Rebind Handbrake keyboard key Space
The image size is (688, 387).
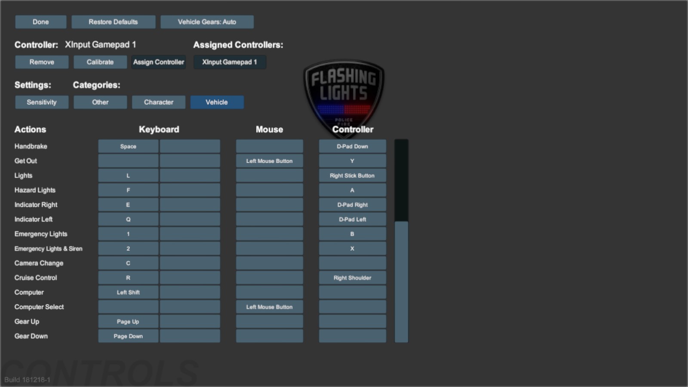point(128,146)
